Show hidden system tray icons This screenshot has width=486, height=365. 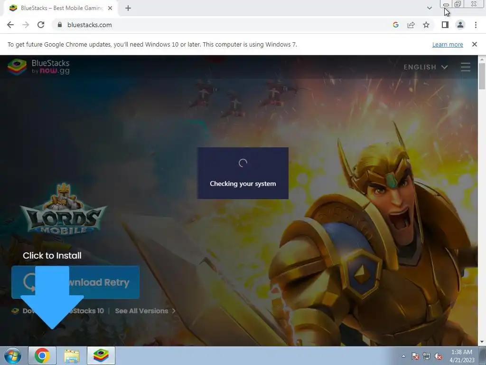coord(403,356)
